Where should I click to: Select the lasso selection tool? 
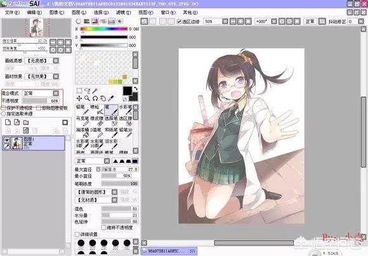pyautogui.click(x=87, y=91)
